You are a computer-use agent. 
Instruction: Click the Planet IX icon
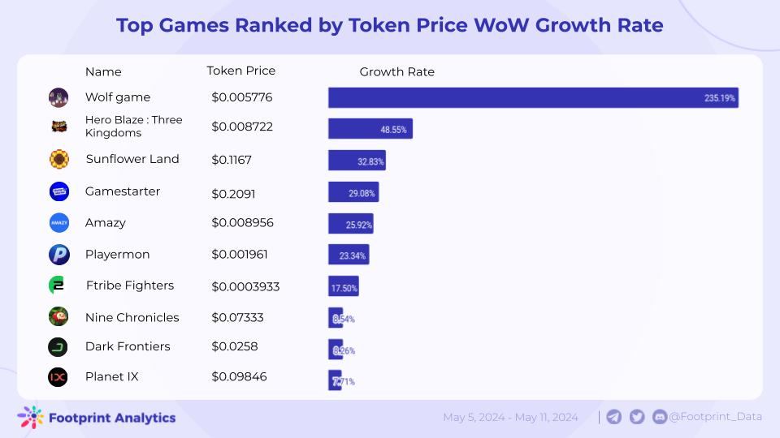[x=58, y=377]
